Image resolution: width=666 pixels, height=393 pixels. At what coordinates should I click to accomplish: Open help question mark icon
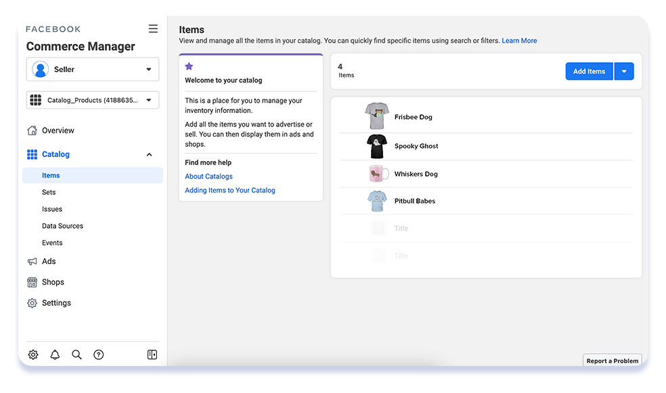click(99, 355)
